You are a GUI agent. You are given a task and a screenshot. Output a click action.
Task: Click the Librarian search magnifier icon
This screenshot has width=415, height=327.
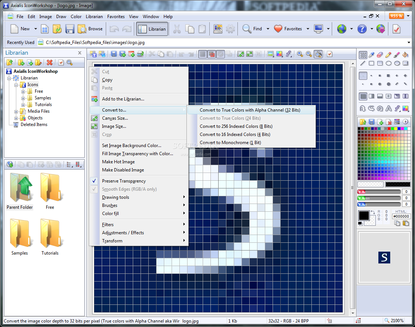[x=70, y=62]
